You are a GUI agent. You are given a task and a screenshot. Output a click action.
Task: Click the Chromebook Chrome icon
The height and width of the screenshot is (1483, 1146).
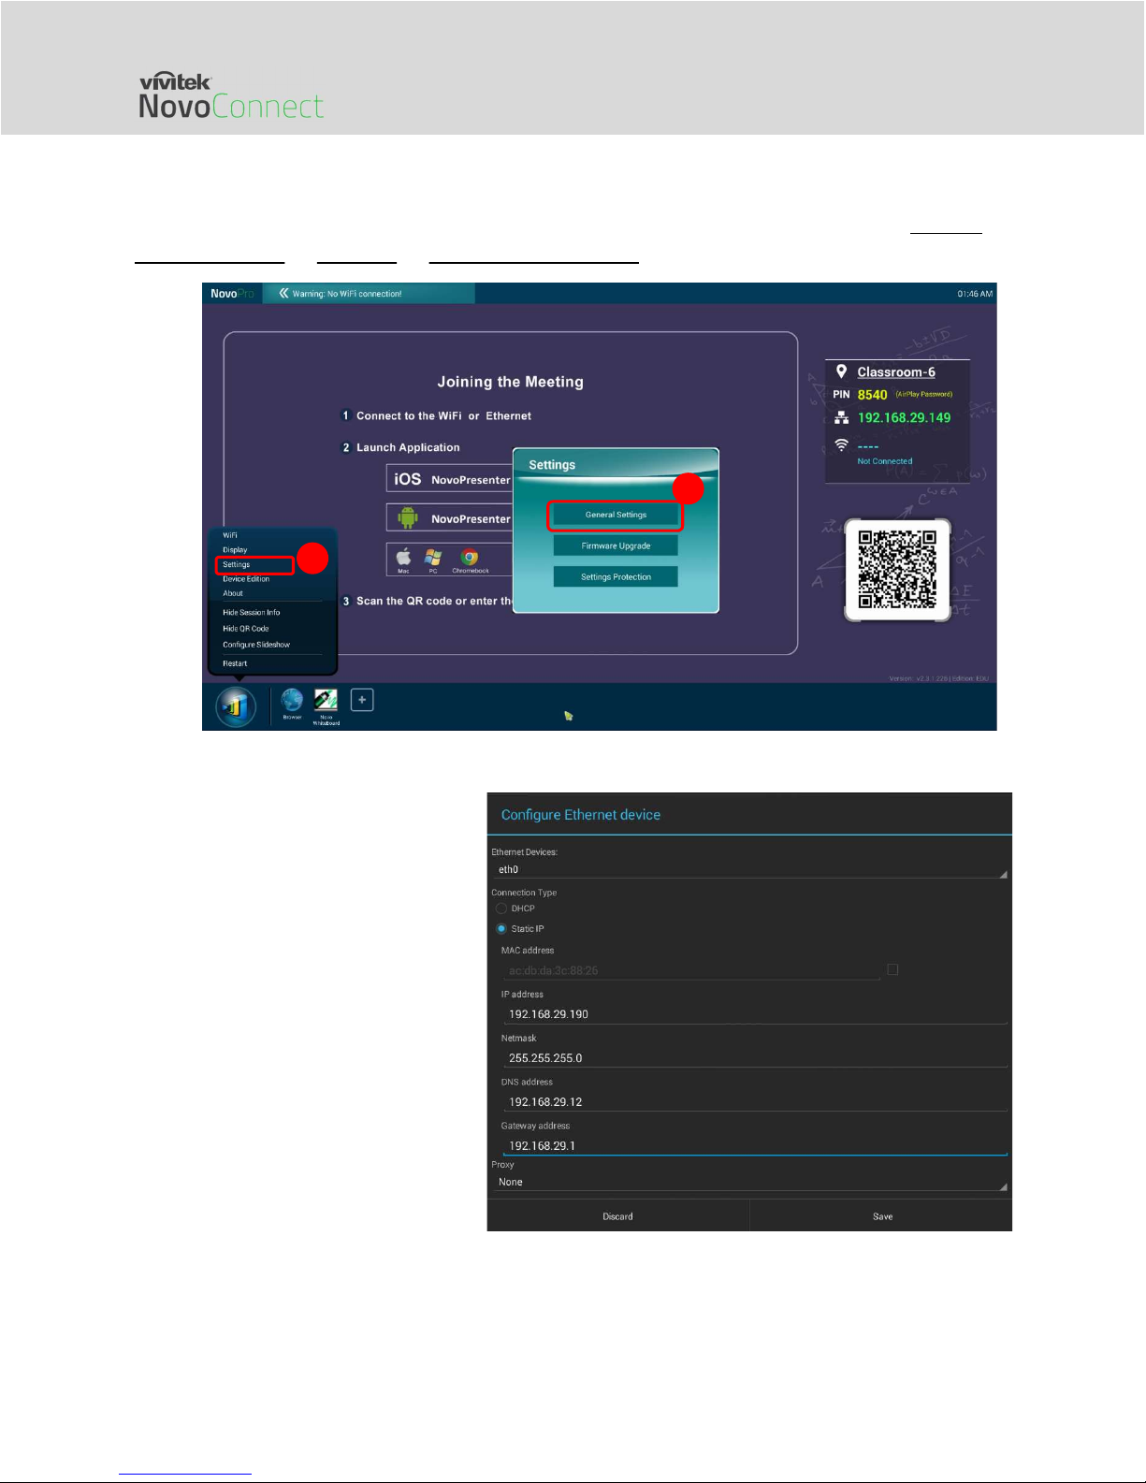(x=471, y=558)
